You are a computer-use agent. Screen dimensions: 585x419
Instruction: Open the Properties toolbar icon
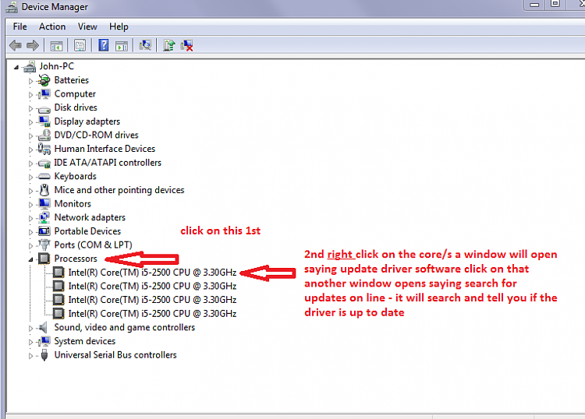click(80, 46)
